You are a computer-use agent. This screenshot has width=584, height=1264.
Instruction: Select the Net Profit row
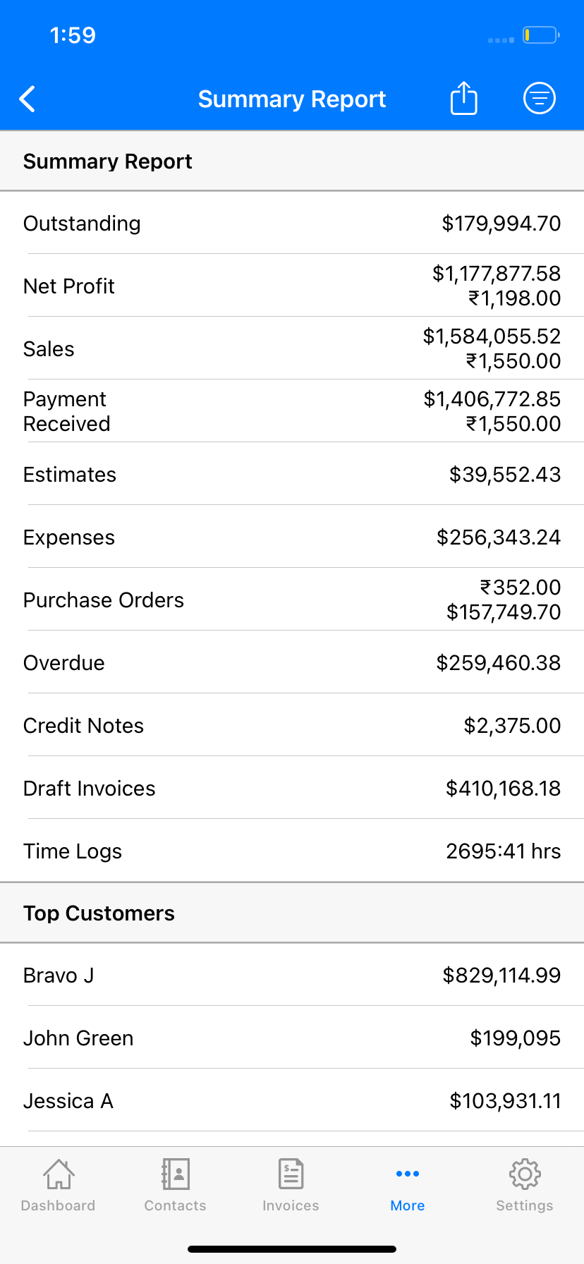coord(292,286)
